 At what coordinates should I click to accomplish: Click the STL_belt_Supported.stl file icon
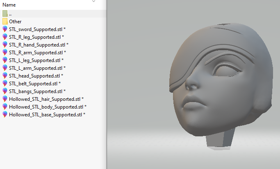(x=5, y=83)
